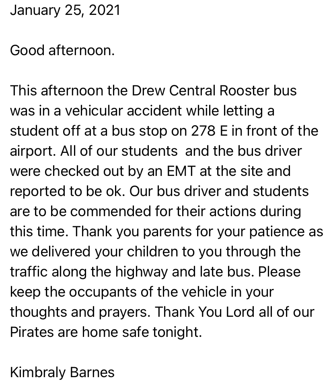Click the phrase "thoughts and prayers"
The image size is (333, 384).
pyautogui.click(x=80, y=312)
